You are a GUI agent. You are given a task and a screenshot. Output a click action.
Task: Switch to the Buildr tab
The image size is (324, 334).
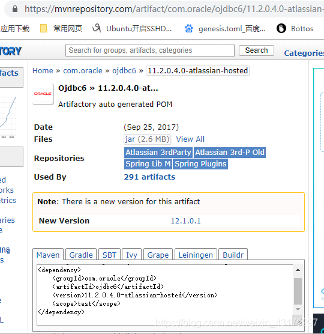tap(233, 255)
